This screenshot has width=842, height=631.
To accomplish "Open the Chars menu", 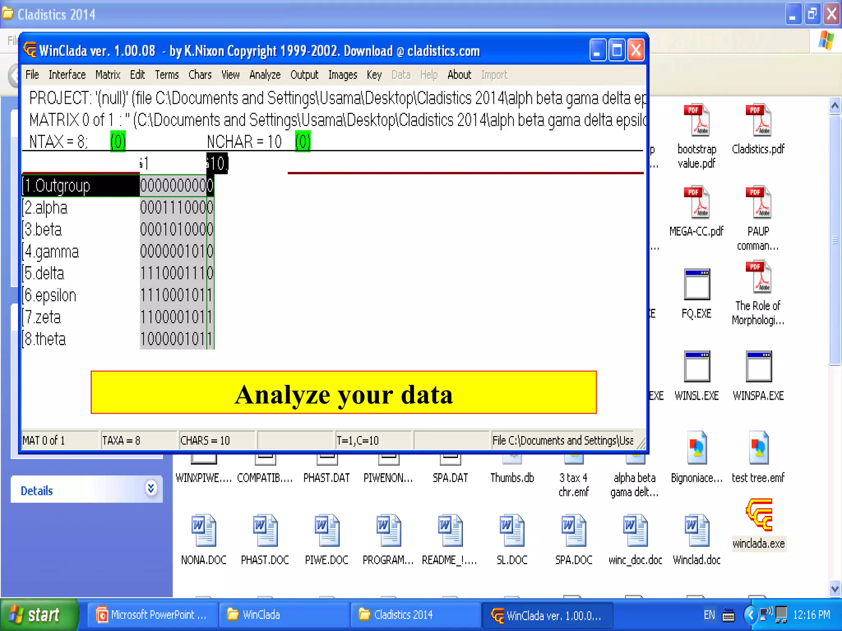I will tap(200, 75).
